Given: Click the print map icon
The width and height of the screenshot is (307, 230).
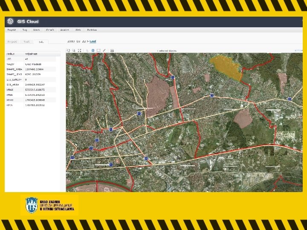Looking at the screenshot, I should click(112, 50).
